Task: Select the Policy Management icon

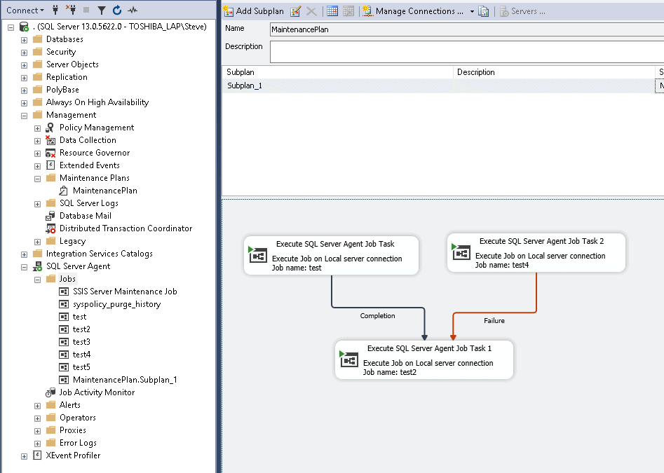Action: (50, 128)
